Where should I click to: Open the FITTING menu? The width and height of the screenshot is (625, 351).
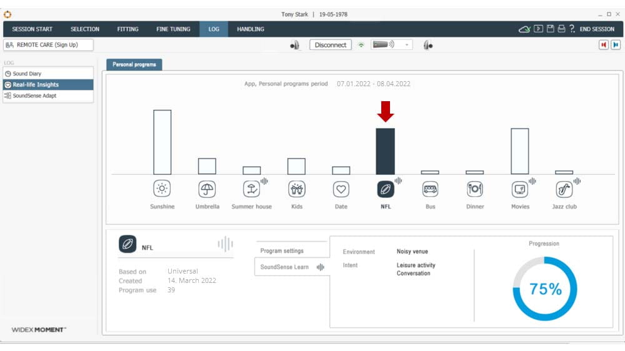click(x=127, y=29)
